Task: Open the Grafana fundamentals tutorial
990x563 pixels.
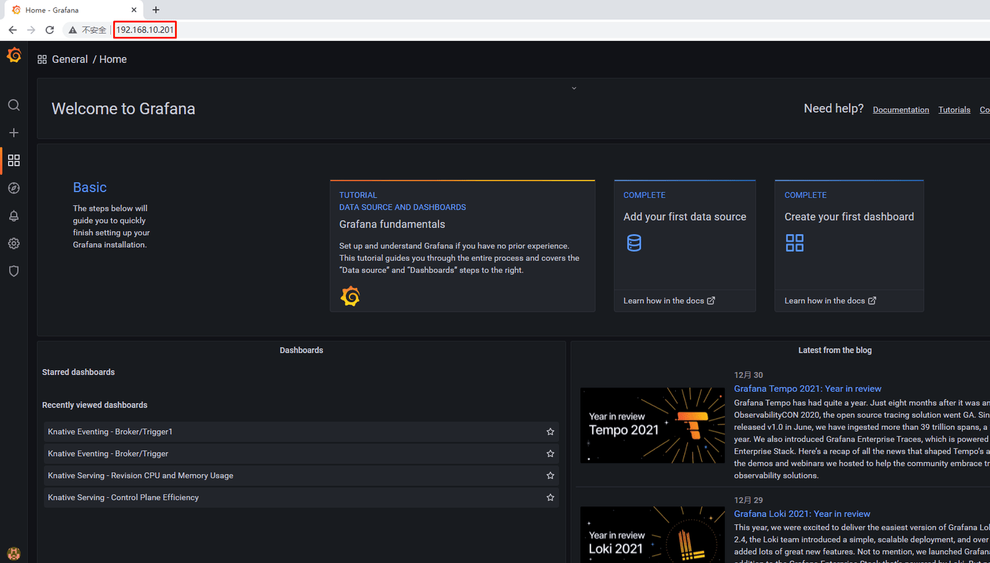Action: 462,246
